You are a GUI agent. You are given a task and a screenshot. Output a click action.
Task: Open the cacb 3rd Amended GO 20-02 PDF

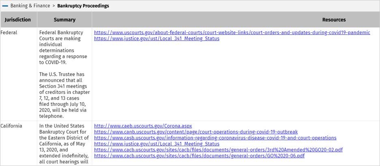218,150
